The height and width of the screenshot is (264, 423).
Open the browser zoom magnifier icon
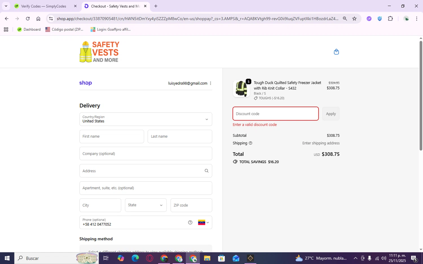click(345, 19)
